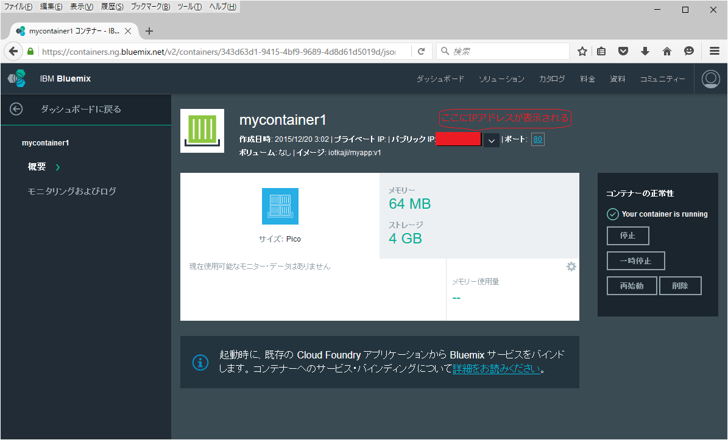Image resolution: width=728 pixels, height=440 pixels.
Task: Open 料金 pricing in top navigation
Action: (588, 79)
